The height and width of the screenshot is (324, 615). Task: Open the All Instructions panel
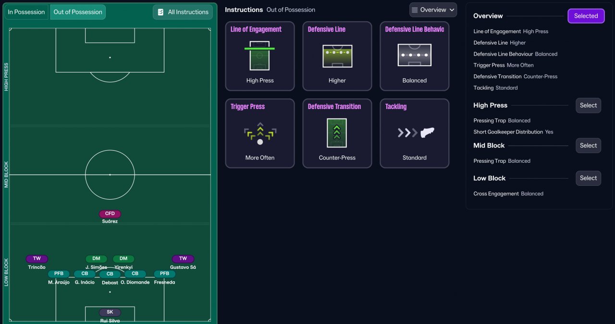(x=183, y=12)
